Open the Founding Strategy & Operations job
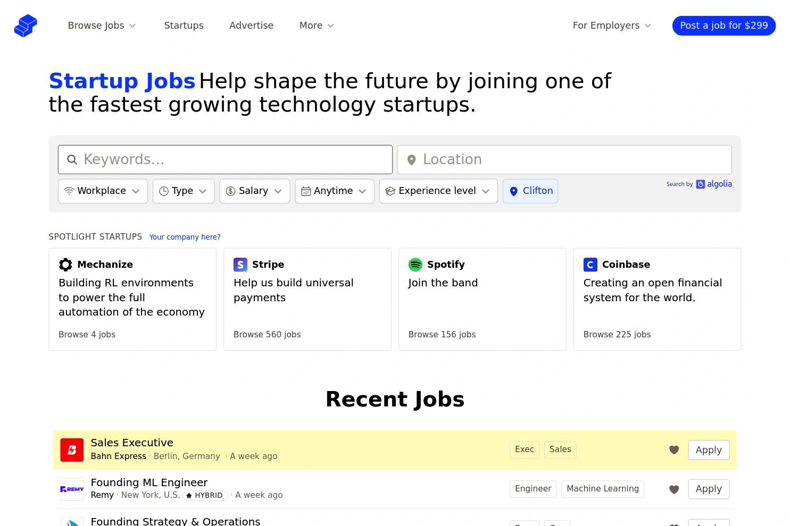Viewport: 790px width, 526px height. tap(176, 521)
